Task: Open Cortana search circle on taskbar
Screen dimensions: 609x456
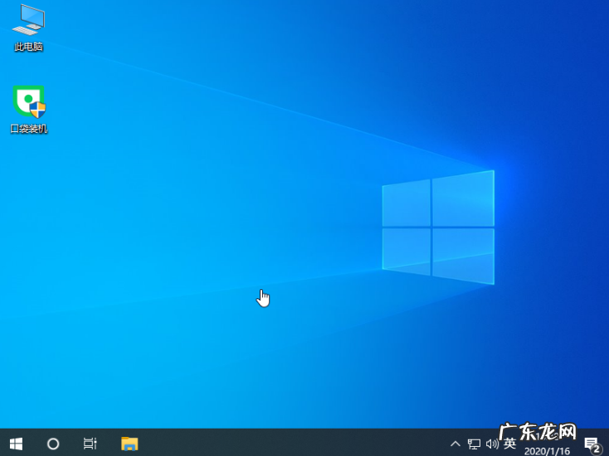Action: [53, 444]
